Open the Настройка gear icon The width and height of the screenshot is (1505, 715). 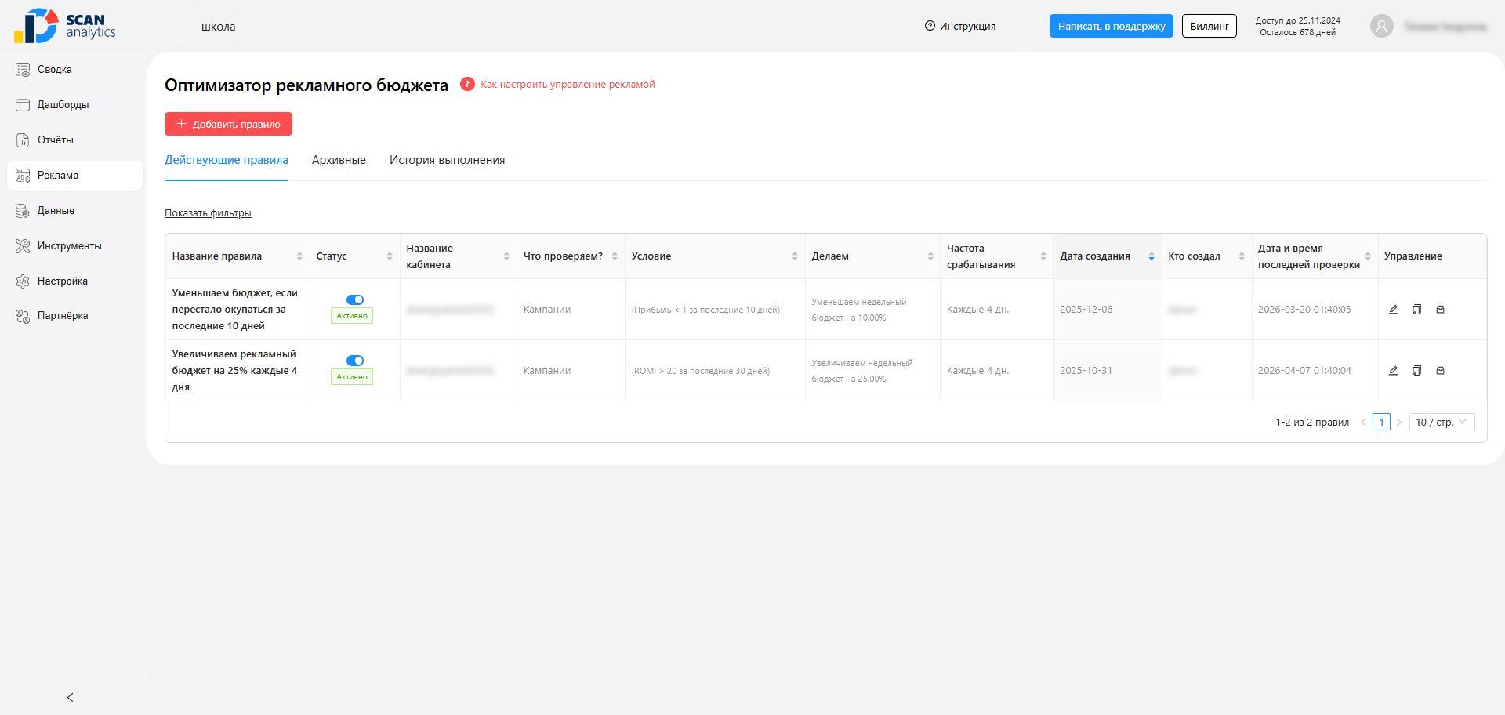23,281
